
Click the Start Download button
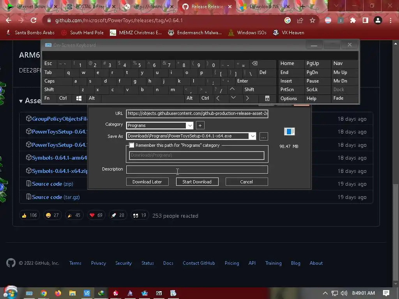[x=197, y=182]
